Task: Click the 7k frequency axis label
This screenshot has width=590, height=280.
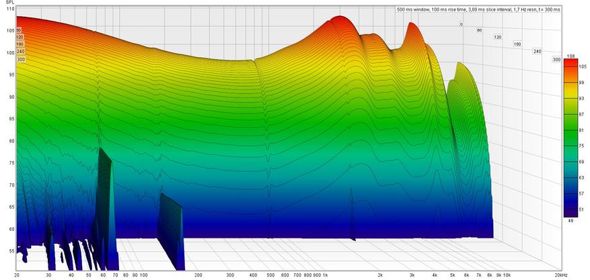Action: point(480,275)
